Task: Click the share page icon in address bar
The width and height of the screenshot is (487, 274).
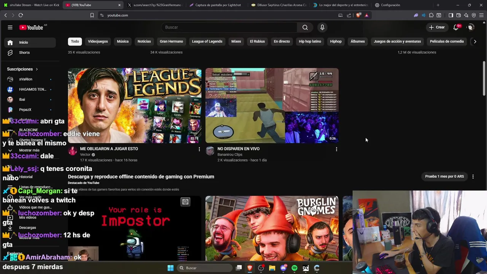Action: pos(349,15)
